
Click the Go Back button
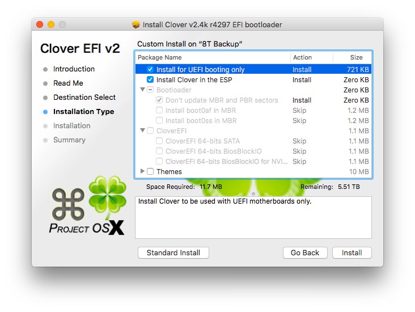click(305, 252)
